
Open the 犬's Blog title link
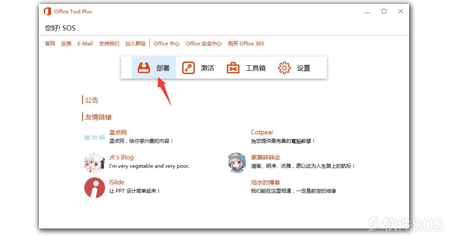[x=121, y=157]
